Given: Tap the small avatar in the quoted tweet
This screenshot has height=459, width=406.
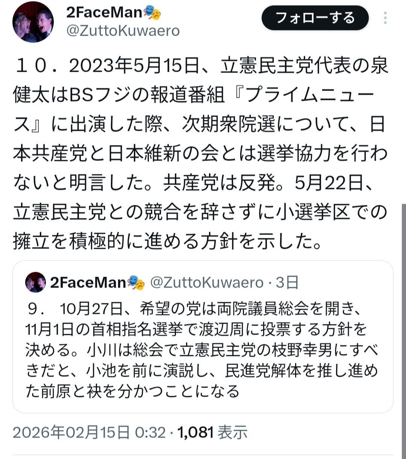Looking at the screenshot, I should click(35, 282).
